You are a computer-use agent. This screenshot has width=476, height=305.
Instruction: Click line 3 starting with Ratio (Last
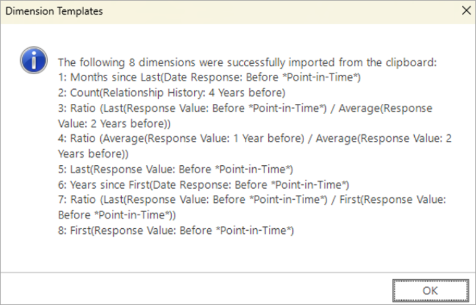tap(244, 108)
